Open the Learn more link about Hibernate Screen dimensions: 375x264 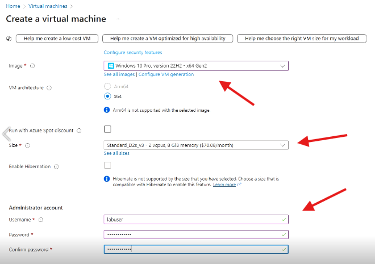tap(224, 185)
